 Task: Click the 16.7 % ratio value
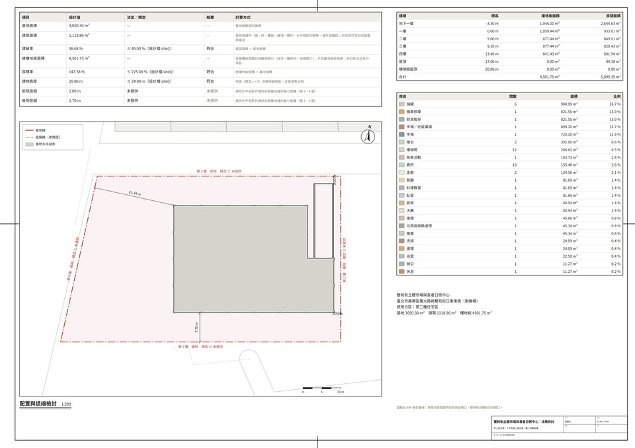(x=614, y=104)
